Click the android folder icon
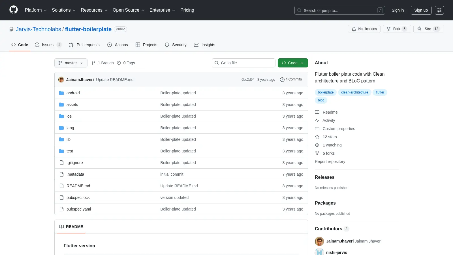The image size is (453, 255). click(x=61, y=93)
